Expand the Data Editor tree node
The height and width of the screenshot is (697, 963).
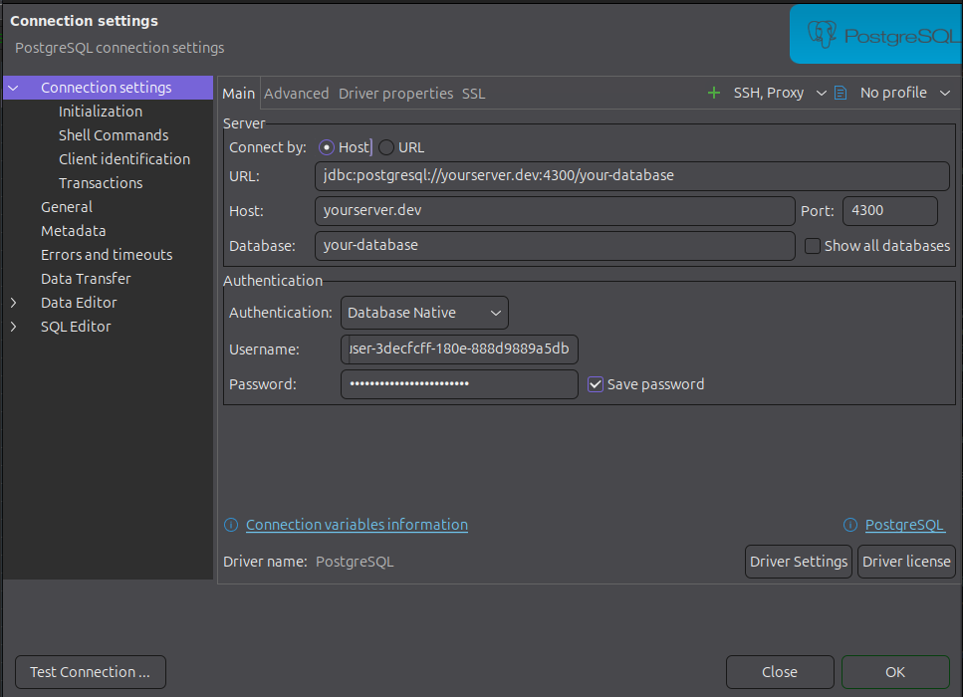click(13, 303)
